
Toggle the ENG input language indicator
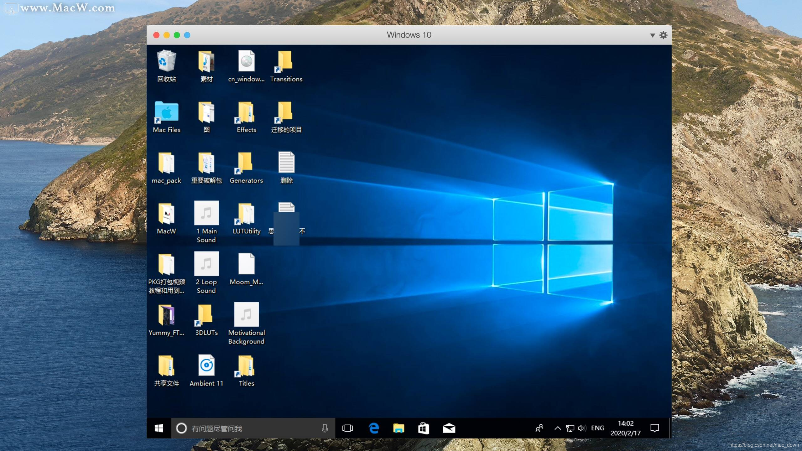click(x=597, y=428)
